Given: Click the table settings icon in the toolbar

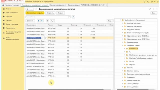Looking at the screenshot, I should click(47, 21).
